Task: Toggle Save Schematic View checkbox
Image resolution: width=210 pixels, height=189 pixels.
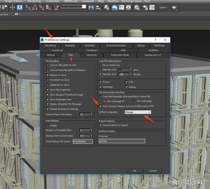Action: (47, 99)
